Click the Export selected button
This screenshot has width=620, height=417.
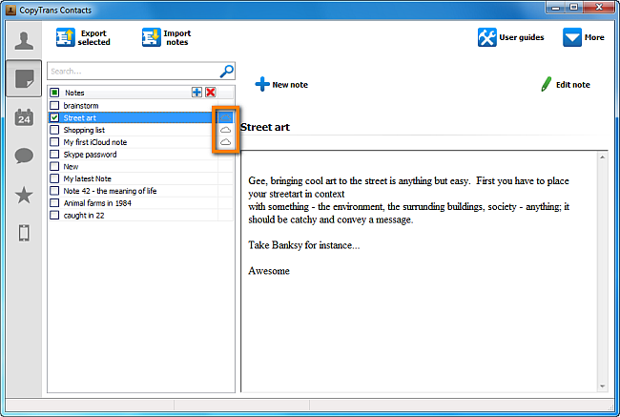click(83, 37)
